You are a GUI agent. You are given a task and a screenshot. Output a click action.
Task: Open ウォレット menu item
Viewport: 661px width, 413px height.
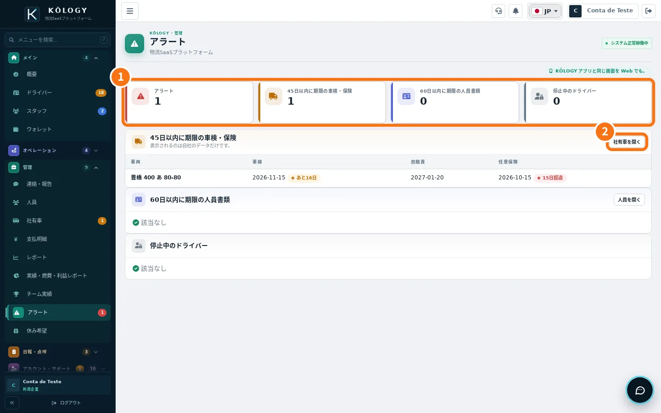tap(59, 129)
